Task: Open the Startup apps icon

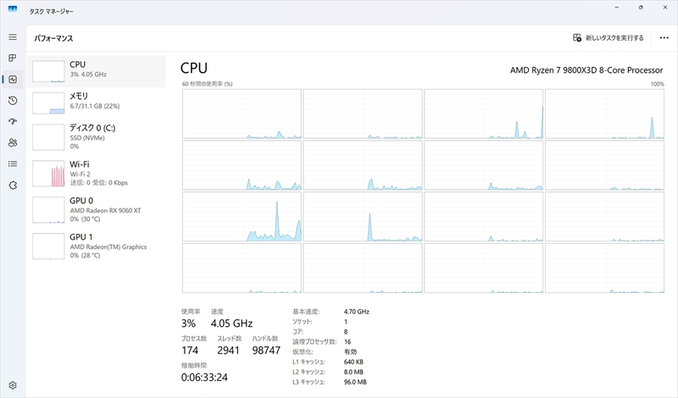Action: point(13,122)
